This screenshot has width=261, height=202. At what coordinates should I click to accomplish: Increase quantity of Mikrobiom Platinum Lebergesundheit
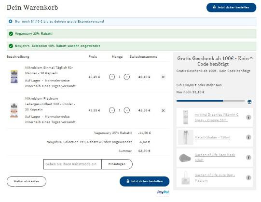tap(127, 110)
